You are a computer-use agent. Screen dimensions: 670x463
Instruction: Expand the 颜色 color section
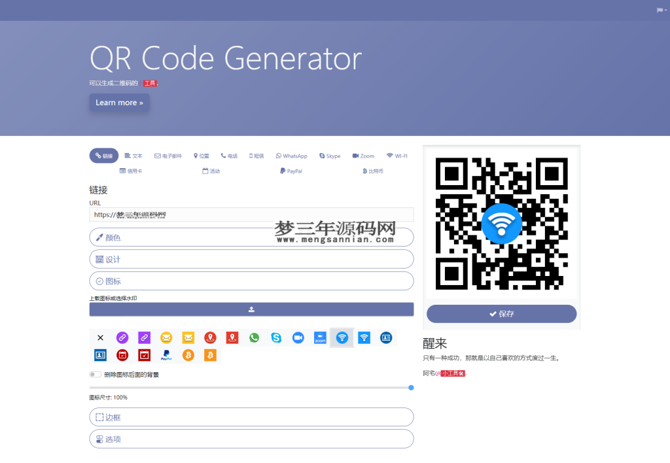[x=251, y=237]
